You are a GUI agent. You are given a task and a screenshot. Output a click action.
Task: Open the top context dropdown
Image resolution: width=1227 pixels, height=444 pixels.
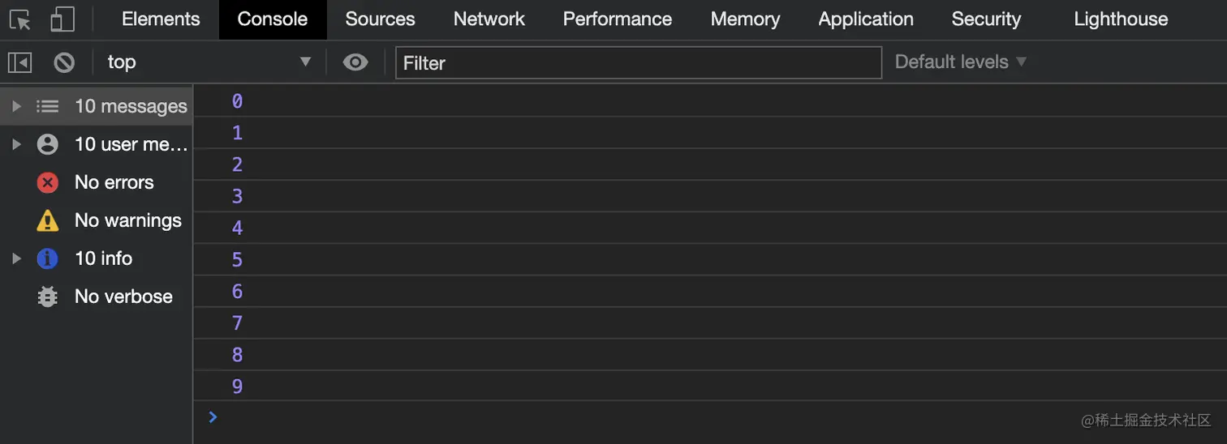(x=209, y=62)
